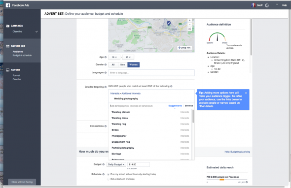Viewport: 291px width, 188px height.
Task: Click the Age info icon
Action: pos(106,57)
